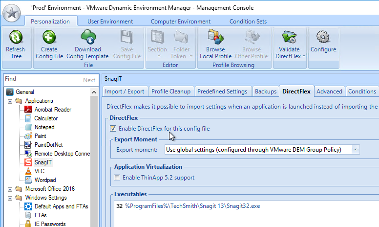The width and height of the screenshot is (379, 227).
Task: Select Acrobat Reader in the tree
Action: click(x=53, y=110)
